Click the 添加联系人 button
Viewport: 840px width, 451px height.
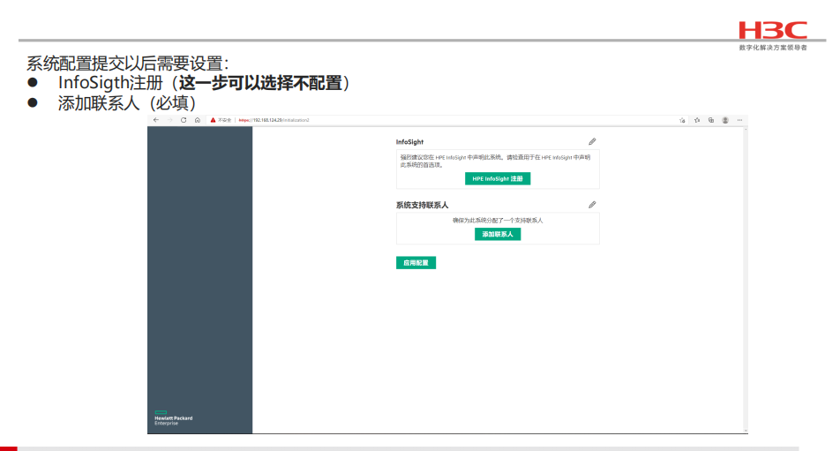[498, 234]
